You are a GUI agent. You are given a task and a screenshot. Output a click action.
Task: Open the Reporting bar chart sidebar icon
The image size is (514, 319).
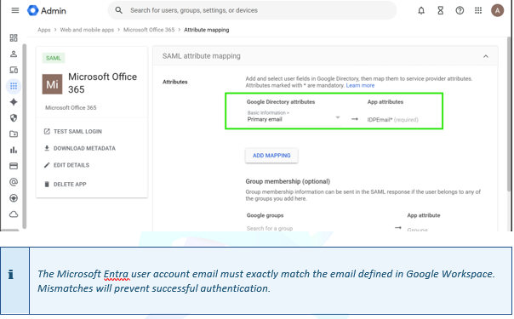coord(14,150)
